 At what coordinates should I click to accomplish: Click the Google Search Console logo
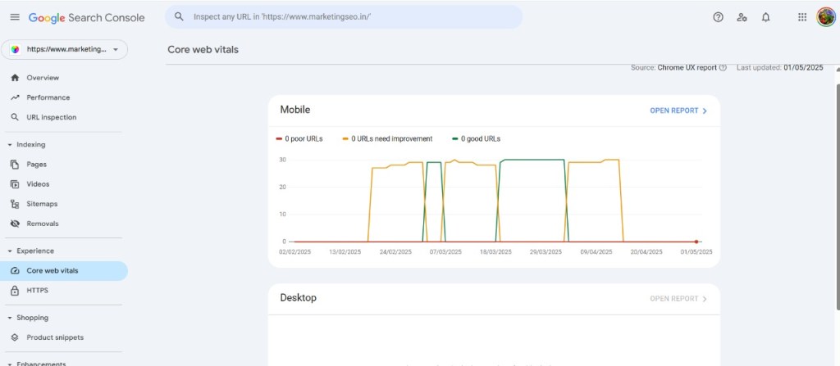click(87, 18)
